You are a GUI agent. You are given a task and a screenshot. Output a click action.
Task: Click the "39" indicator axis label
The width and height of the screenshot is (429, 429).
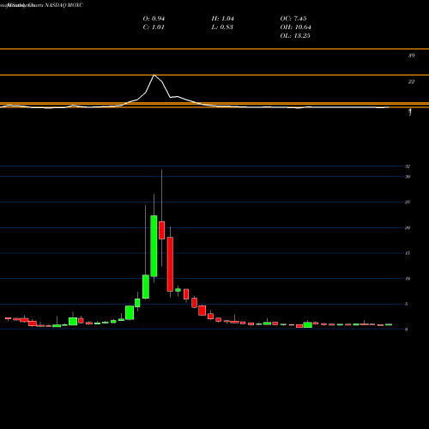point(411,56)
